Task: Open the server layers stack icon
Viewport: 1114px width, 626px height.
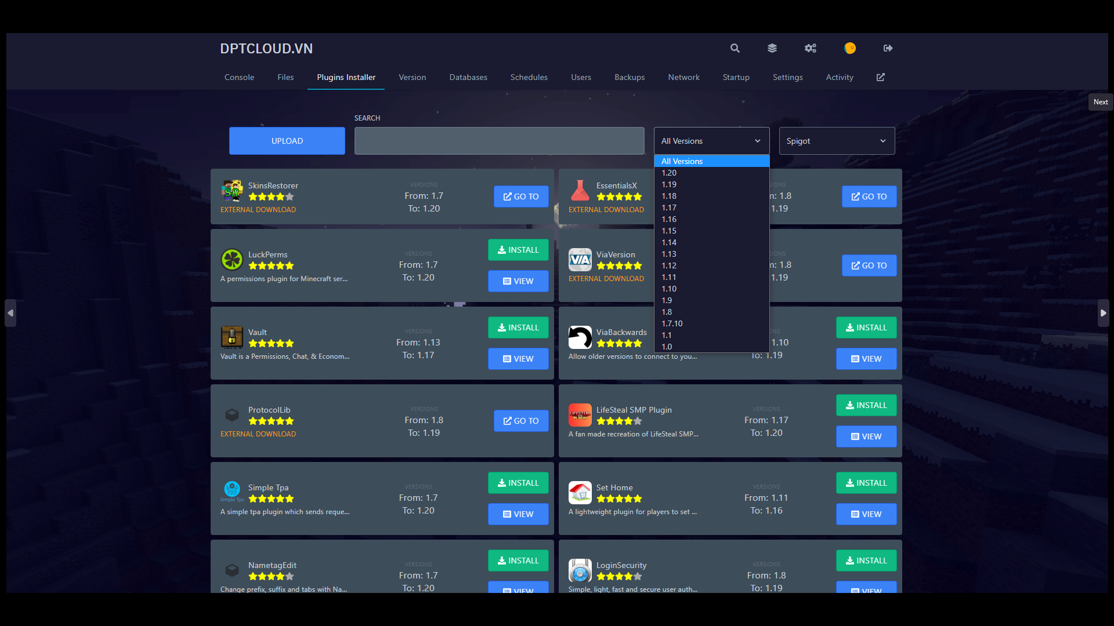Action: [x=772, y=48]
